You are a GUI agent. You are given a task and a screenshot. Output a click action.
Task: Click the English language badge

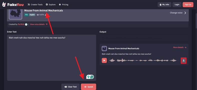[32, 15]
